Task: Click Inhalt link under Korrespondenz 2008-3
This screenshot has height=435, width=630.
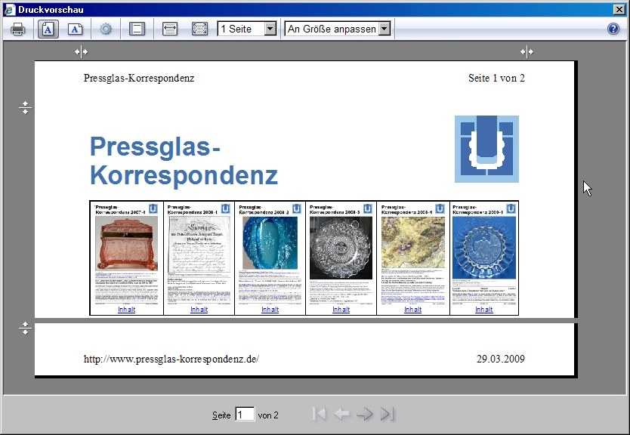Action: pos(341,310)
